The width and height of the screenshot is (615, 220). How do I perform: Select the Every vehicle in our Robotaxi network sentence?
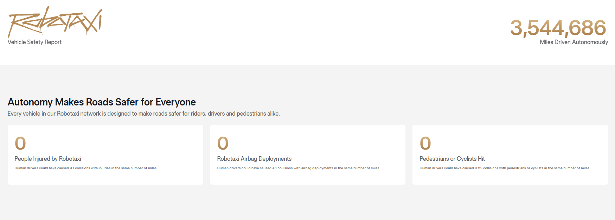point(144,114)
